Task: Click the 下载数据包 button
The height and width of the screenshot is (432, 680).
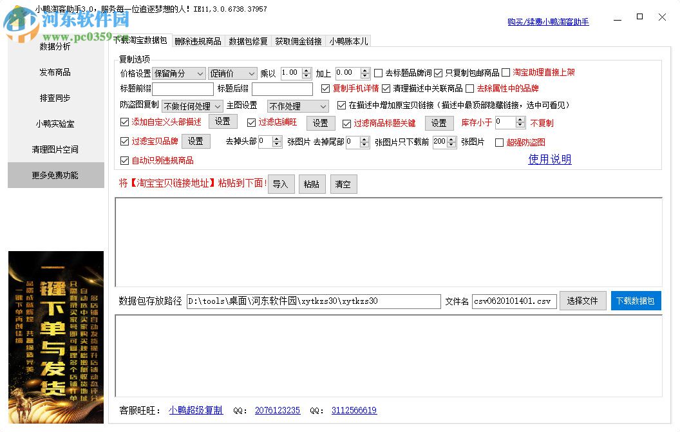Action: pos(636,300)
